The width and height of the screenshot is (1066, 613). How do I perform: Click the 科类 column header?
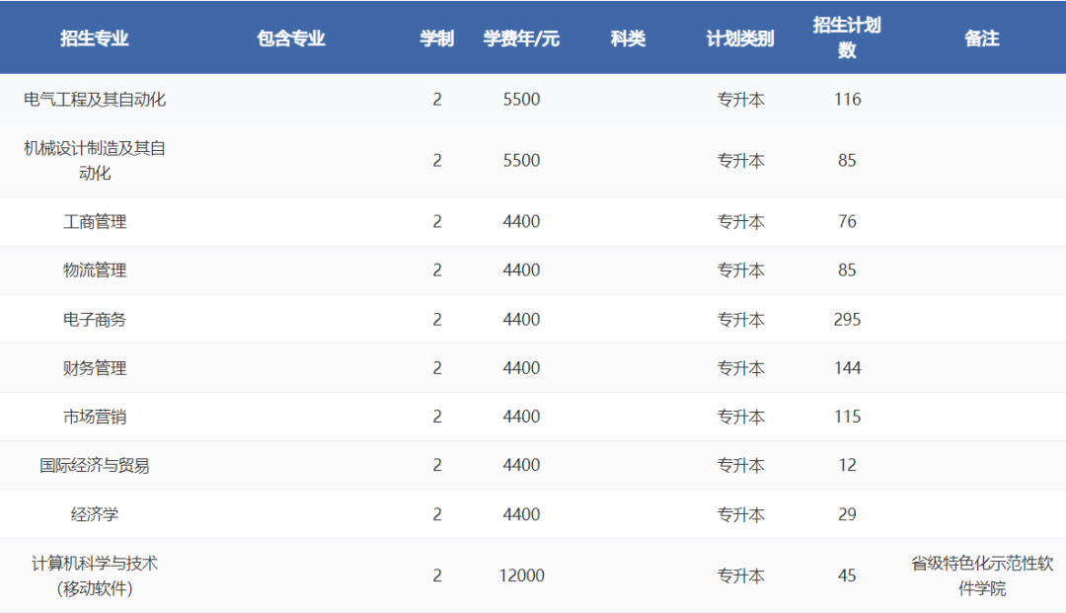tap(628, 38)
